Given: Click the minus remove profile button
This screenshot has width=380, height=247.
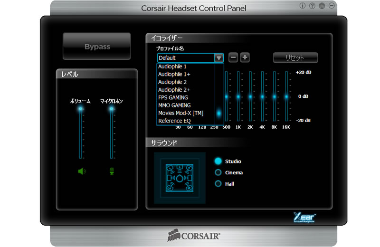Looking at the screenshot, I should 233,57.
